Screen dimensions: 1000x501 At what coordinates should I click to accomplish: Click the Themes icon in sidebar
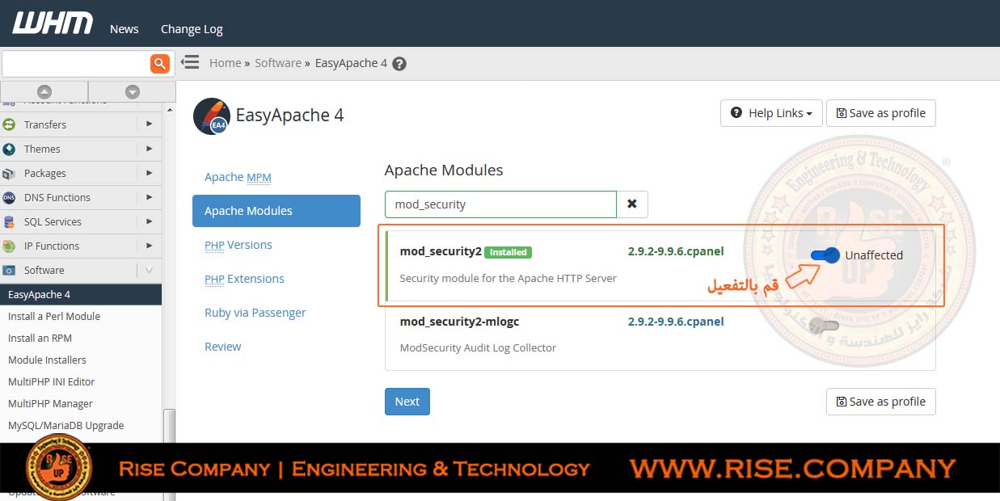10,149
